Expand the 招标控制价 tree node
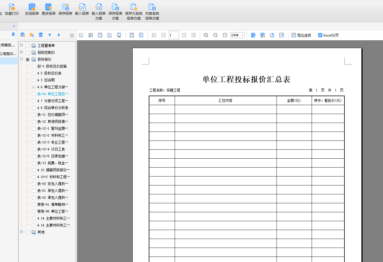 pyautogui.click(x=21, y=52)
